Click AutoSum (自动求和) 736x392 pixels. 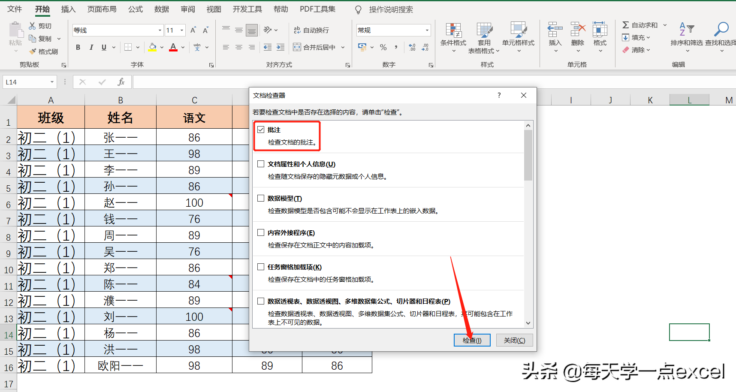pyautogui.click(x=640, y=25)
